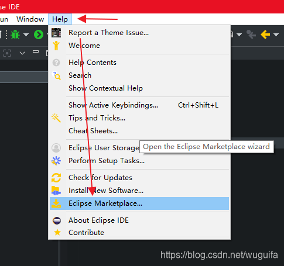This screenshot has width=284, height=266.
Task: Choose Welcome from Help menu
Action: click(139, 46)
